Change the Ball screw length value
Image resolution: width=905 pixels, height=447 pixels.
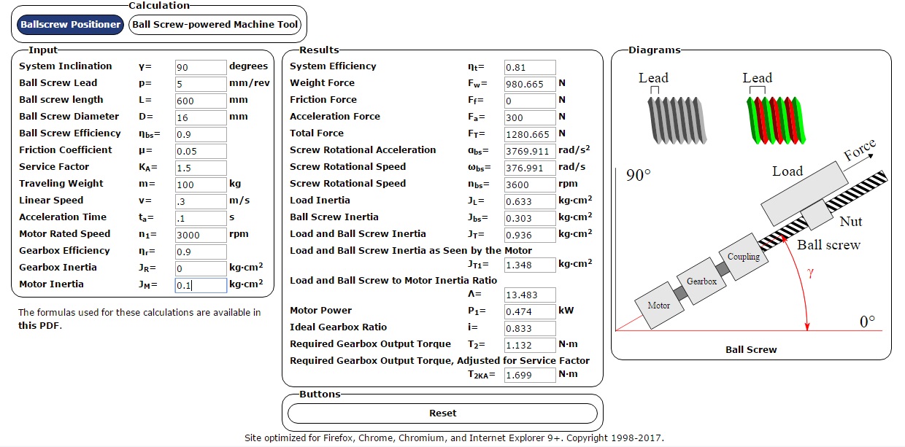point(201,101)
